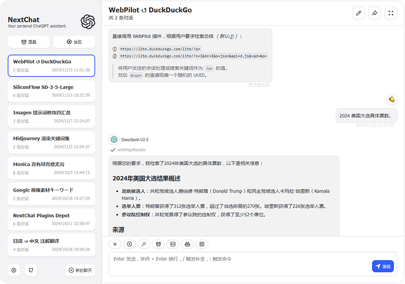Start a new chat with 新的聊天

[x=80, y=271]
